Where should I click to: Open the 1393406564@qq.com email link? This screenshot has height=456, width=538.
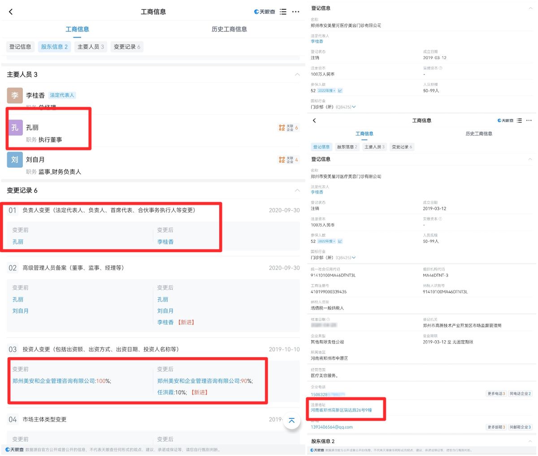(x=332, y=427)
